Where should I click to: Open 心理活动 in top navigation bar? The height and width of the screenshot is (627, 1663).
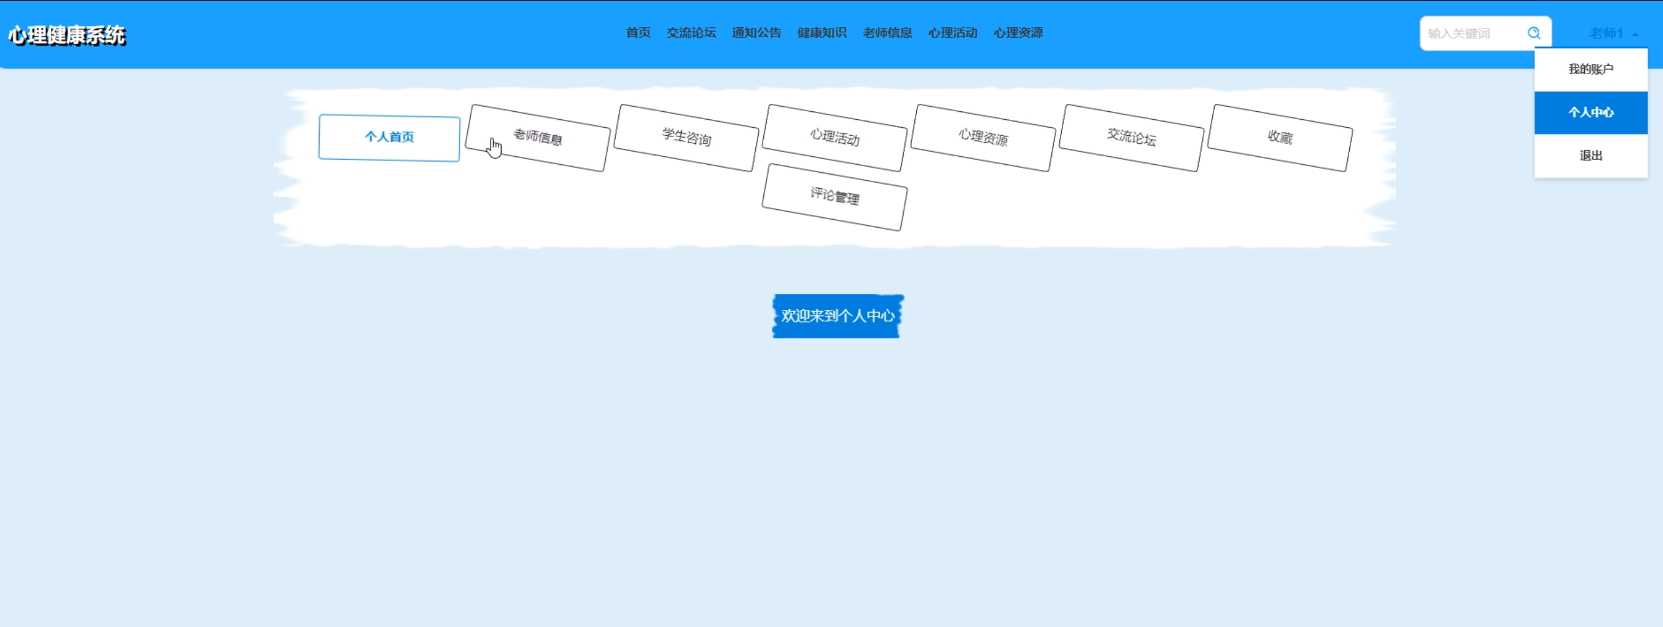(x=953, y=32)
